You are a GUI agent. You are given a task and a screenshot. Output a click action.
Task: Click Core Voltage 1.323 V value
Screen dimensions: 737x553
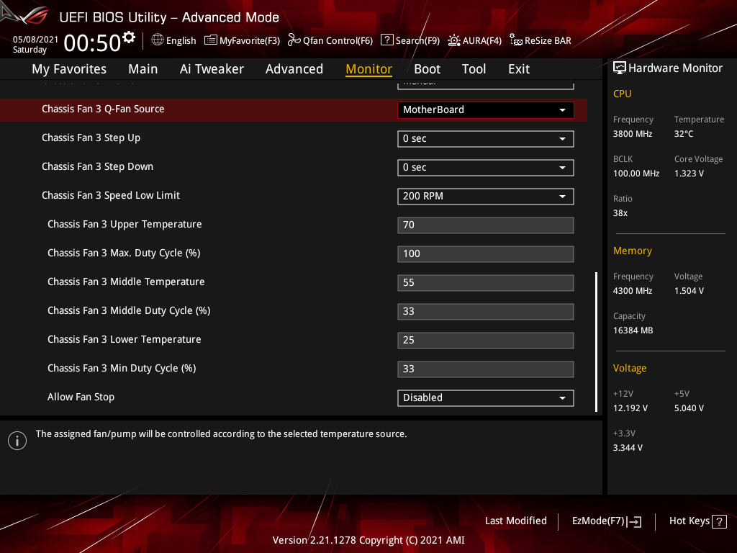[x=689, y=174]
